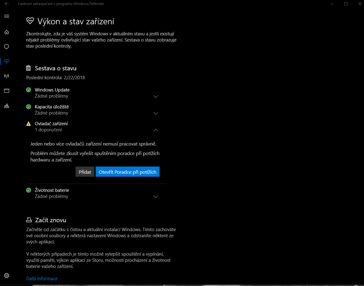Screen dimensions: 364x286
Task: Click 'Žádné problémy' under Kapacita úložiště
Action: tap(51, 113)
